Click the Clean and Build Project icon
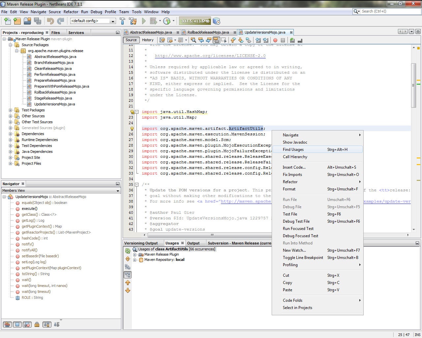 click(133, 21)
